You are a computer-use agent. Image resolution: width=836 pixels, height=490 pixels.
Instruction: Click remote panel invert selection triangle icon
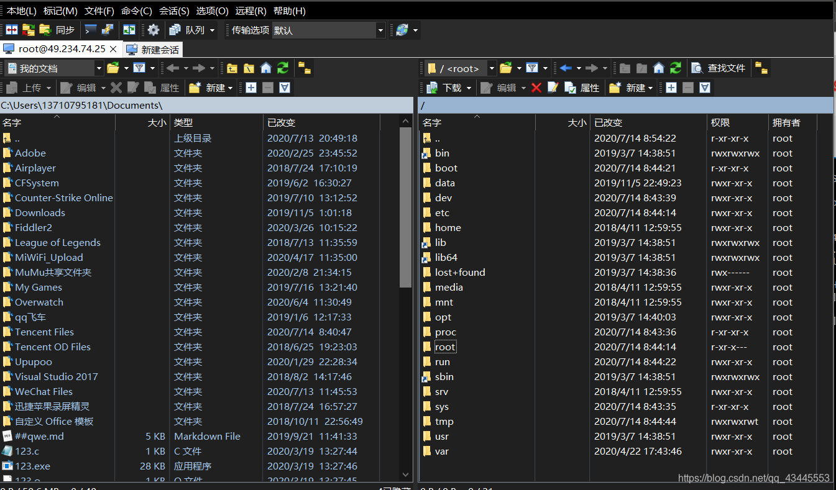(x=705, y=88)
